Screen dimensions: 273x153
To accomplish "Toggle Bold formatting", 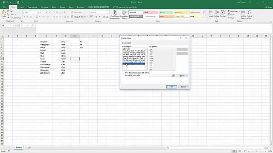I will pos(25,17).
